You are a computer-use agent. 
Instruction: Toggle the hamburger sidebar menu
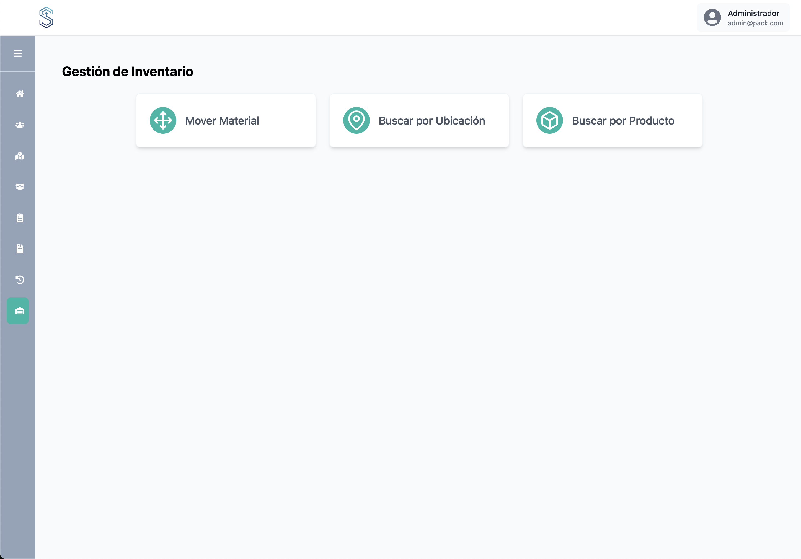point(17,53)
